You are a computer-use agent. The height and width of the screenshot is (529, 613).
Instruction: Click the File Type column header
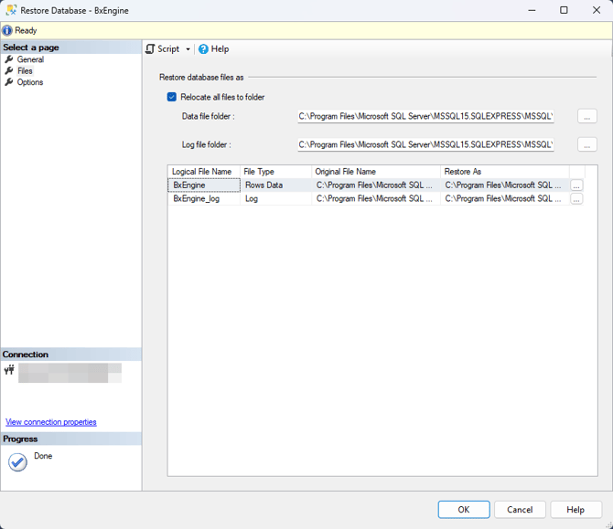tap(275, 172)
